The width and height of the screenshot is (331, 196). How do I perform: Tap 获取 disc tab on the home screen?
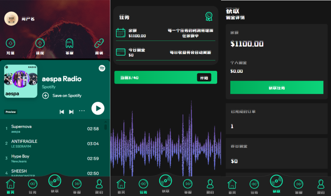[x=55, y=183]
